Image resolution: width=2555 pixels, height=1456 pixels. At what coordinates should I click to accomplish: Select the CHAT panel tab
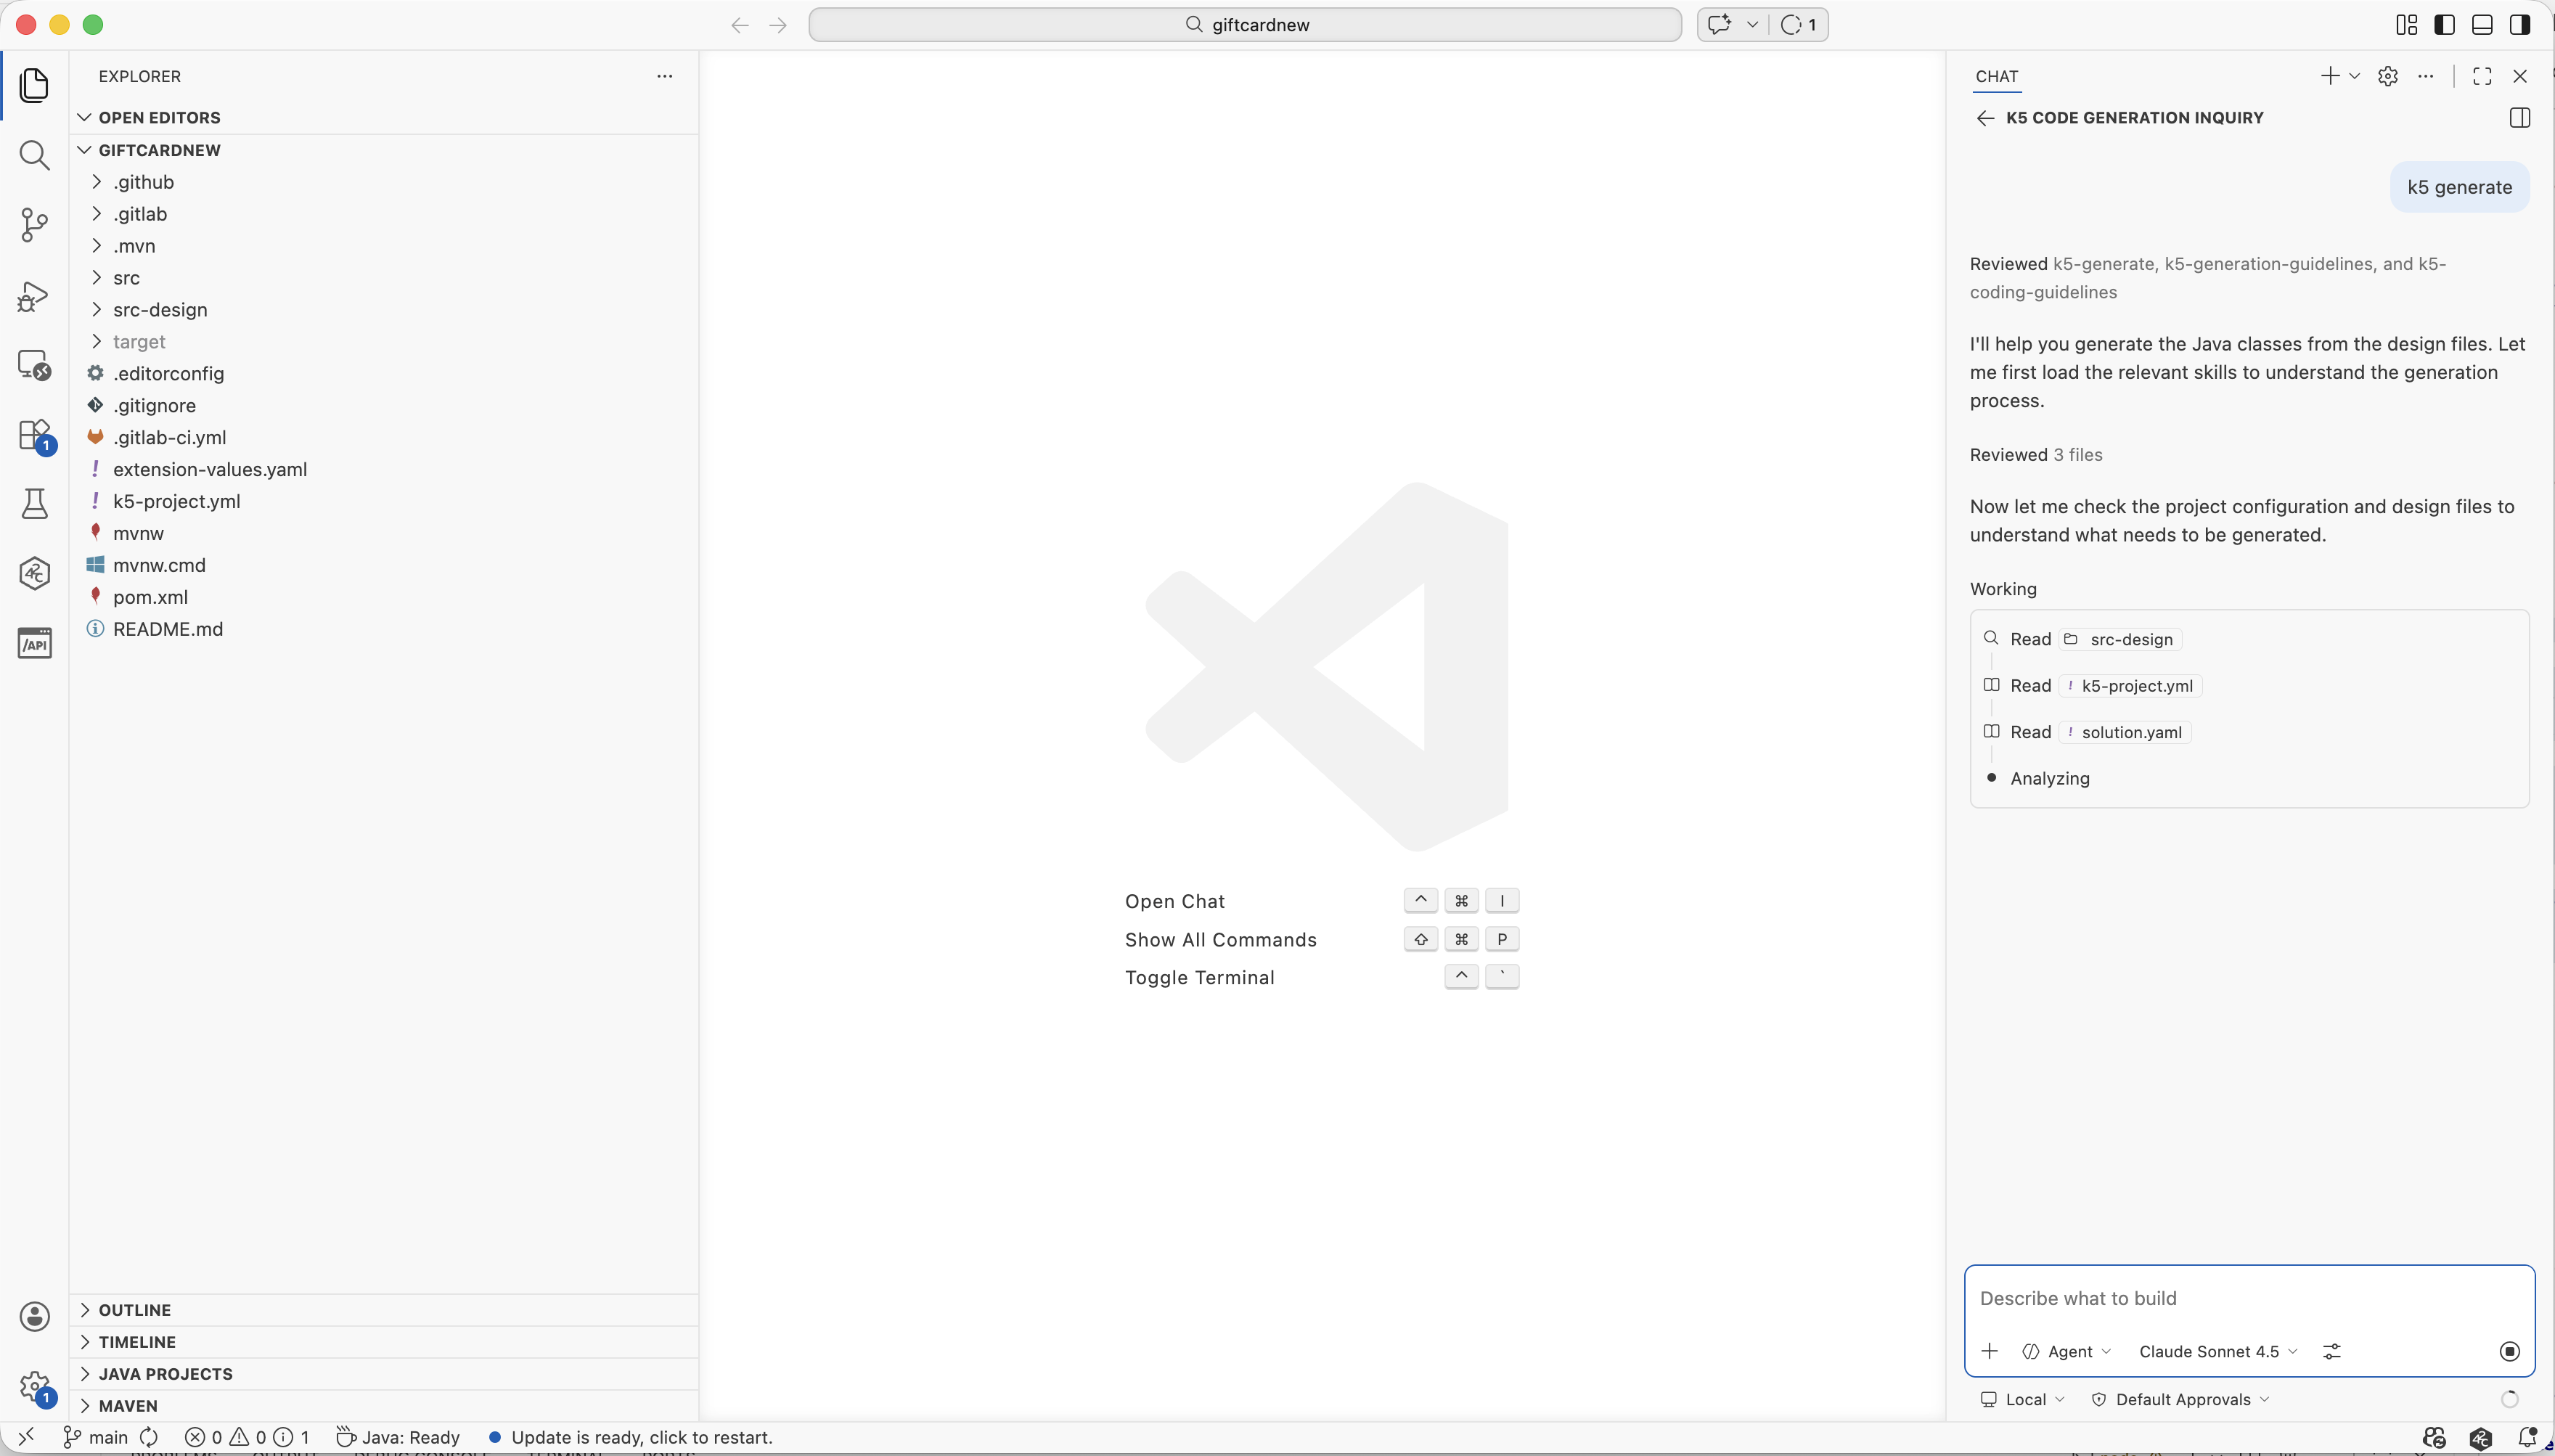click(1996, 76)
